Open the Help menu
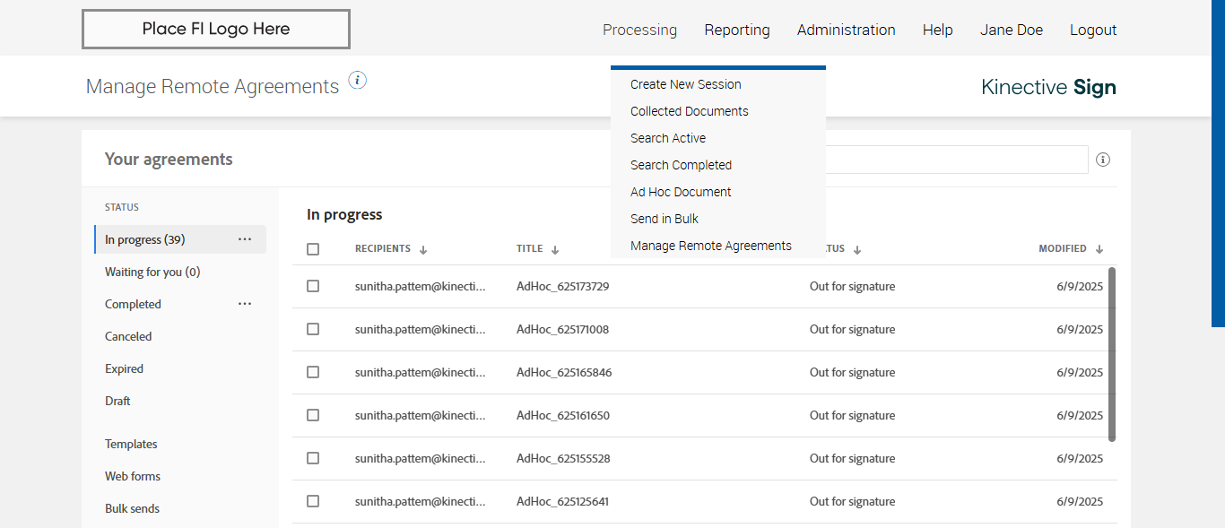The image size is (1225, 528). pos(937,30)
